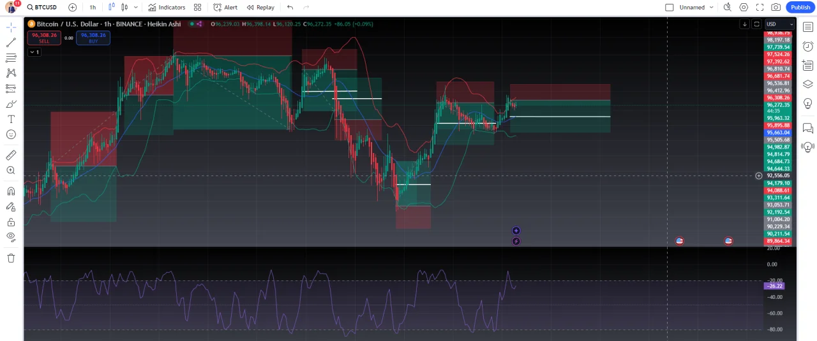Open the ideas lightbulb panel icon
The height and width of the screenshot is (341, 817).
click(x=807, y=103)
